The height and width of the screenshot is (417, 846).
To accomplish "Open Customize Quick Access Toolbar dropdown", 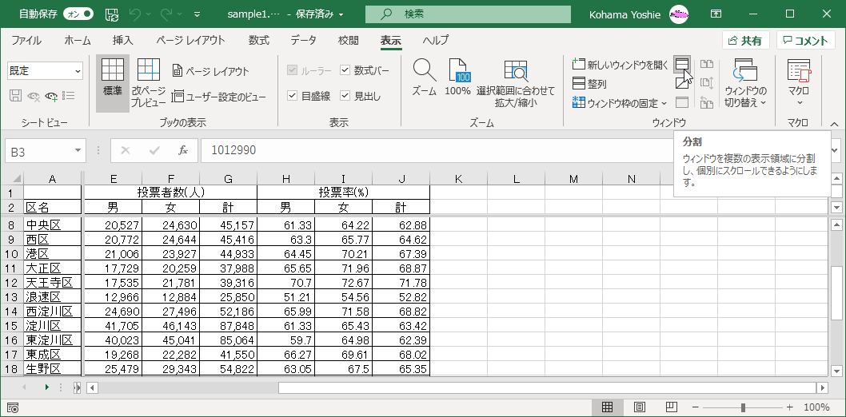I will [198, 14].
